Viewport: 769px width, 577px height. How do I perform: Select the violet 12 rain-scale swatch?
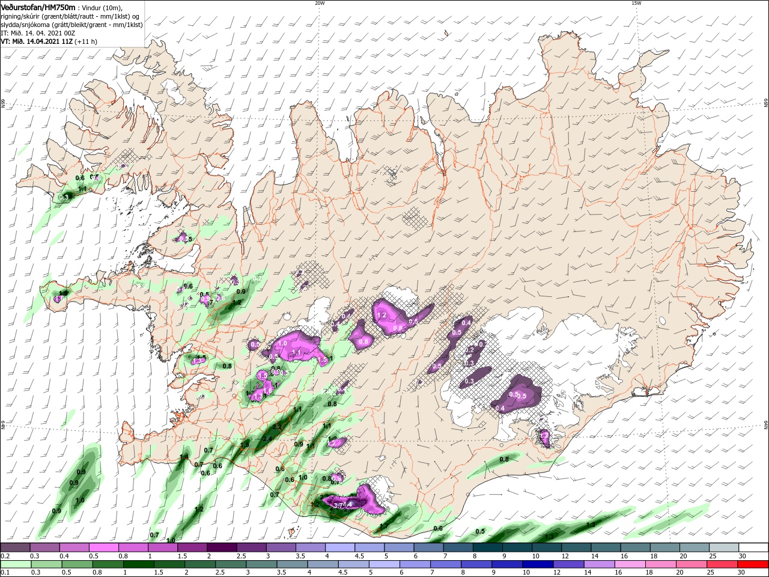click(x=568, y=564)
